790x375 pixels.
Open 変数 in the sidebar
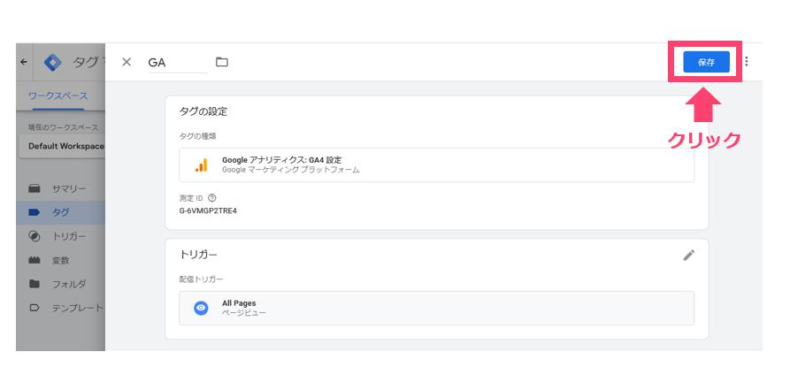pyautogui.click(x=60, y=261)
